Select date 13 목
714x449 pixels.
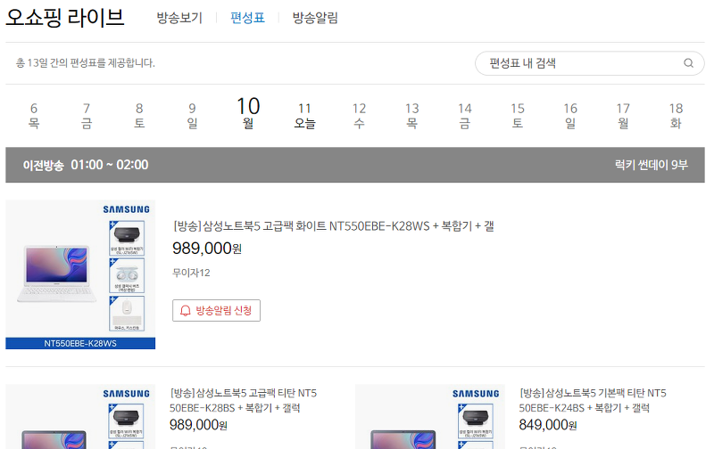tap(411, 116)
